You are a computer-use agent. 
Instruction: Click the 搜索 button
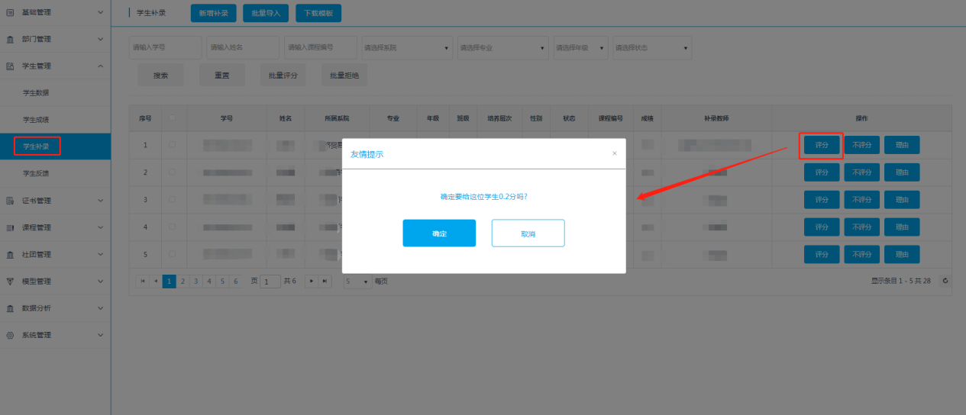[160, 76]
